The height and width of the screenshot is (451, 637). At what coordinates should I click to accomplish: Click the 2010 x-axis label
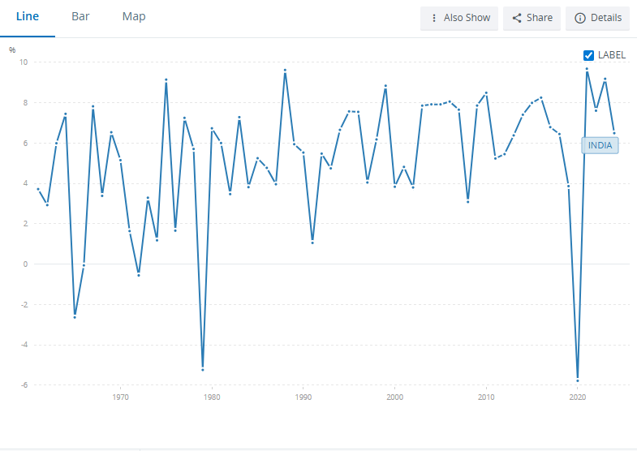[x=486, y=397]
